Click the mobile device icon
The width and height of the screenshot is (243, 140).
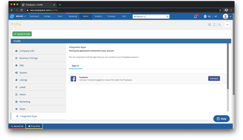[214, 25]
